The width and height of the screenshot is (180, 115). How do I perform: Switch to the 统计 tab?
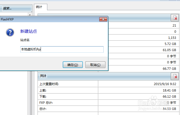tap(41, 7)
